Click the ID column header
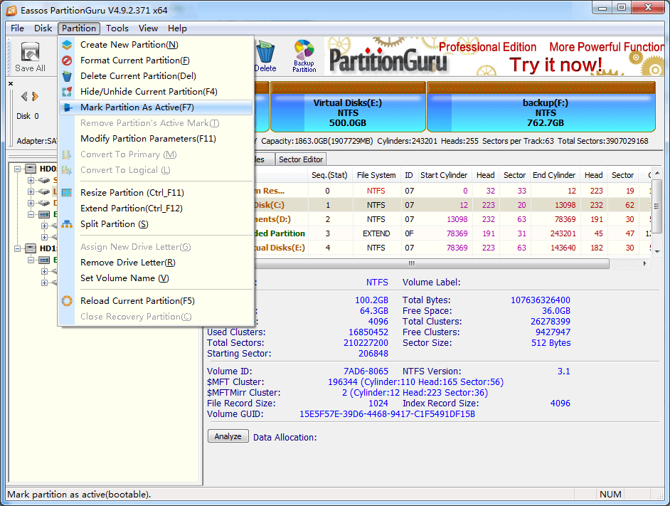Screen dimensions: 670x506 click(409, 175)
